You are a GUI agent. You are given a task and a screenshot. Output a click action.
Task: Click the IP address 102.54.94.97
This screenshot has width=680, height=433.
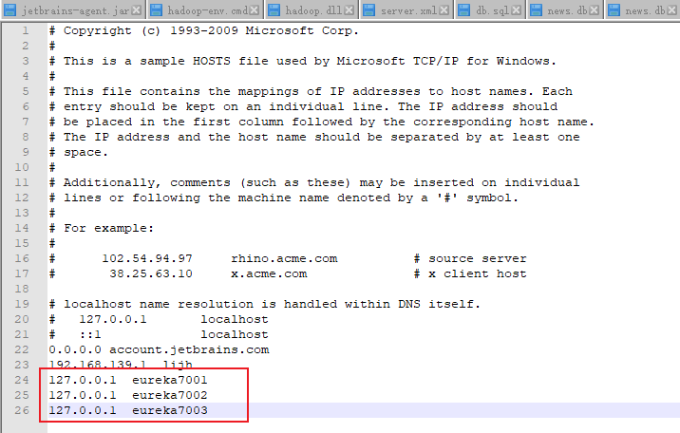point(147,258)
